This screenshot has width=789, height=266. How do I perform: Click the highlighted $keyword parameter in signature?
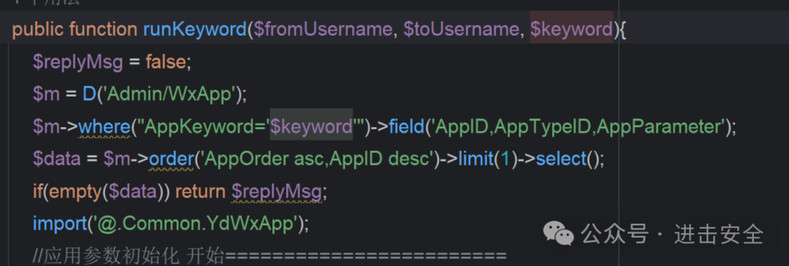coord(571,30)
